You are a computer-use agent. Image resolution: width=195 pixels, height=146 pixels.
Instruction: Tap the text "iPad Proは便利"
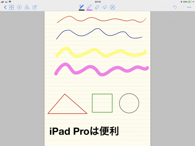click(84, 131)
